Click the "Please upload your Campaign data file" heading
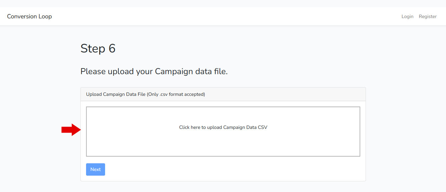The image size is (446, 192). point(154,71)
